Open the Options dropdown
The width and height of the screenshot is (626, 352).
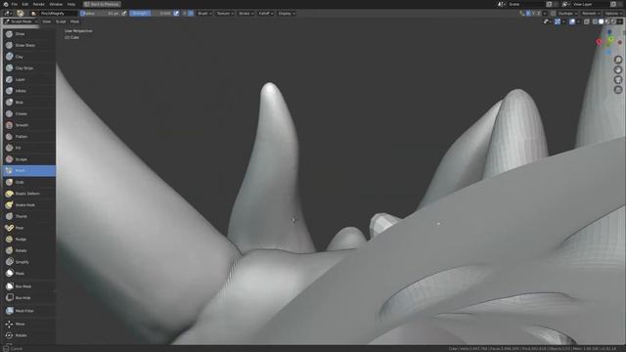pos(613,13)
